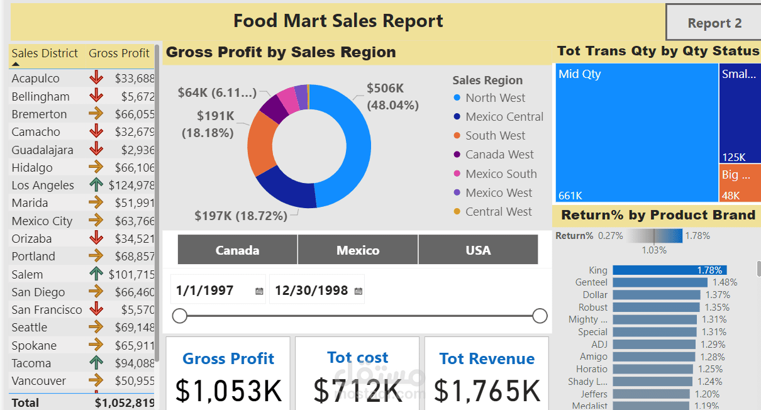Sort by Sales District column header
The width and height of the screenshot is (761, 410).
[x=45, y=53]
